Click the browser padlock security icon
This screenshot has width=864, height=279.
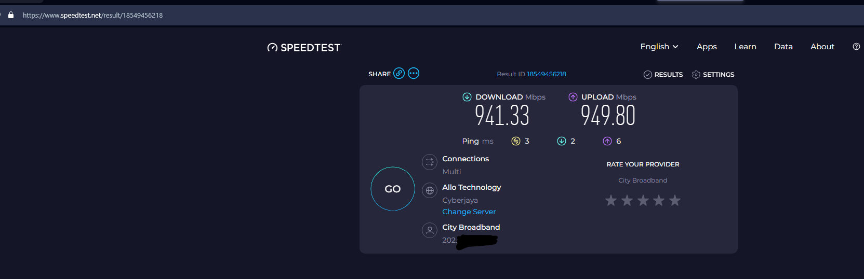click(11, 15)
